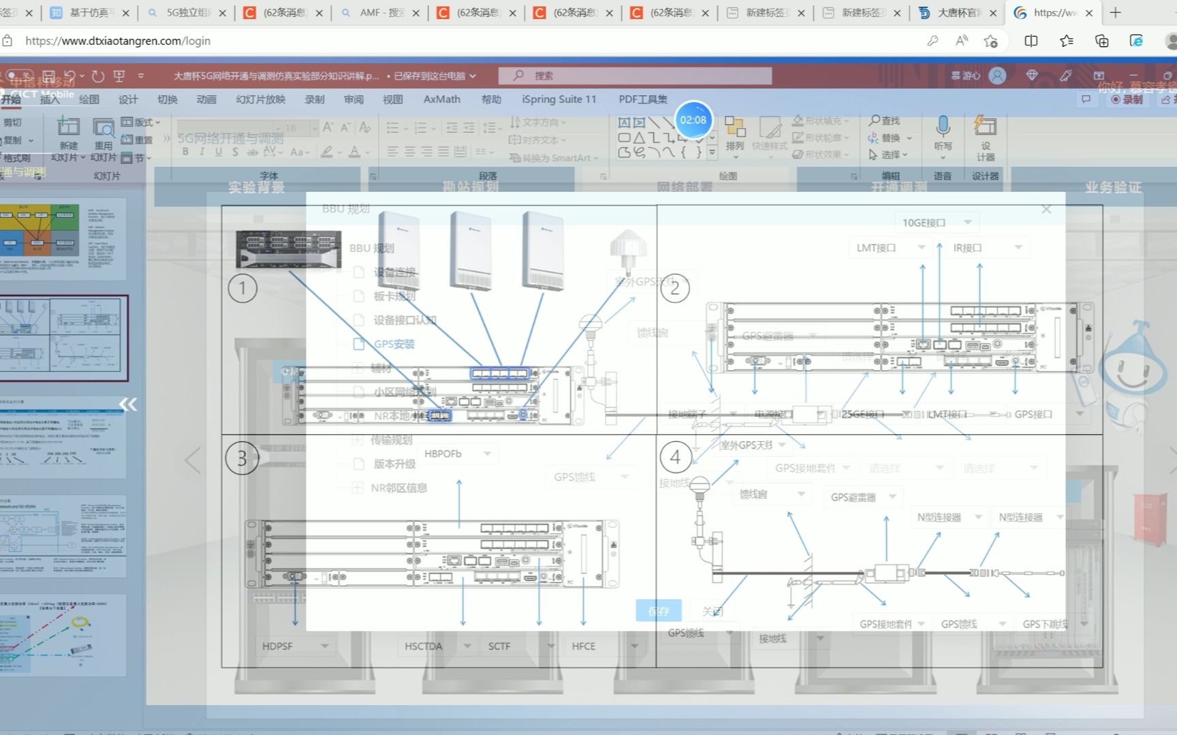1177x735 pixels.
Task: Select the triangle shape in gallery
Action: click(x=638, y=137)
